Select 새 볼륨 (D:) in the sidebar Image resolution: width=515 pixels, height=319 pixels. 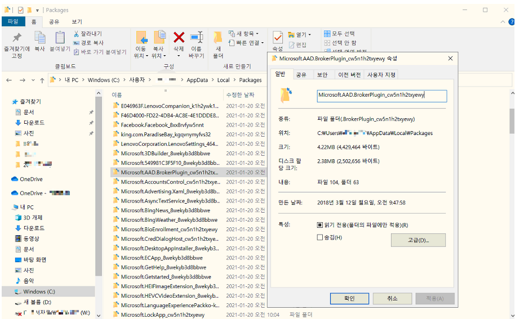(37, 302)
